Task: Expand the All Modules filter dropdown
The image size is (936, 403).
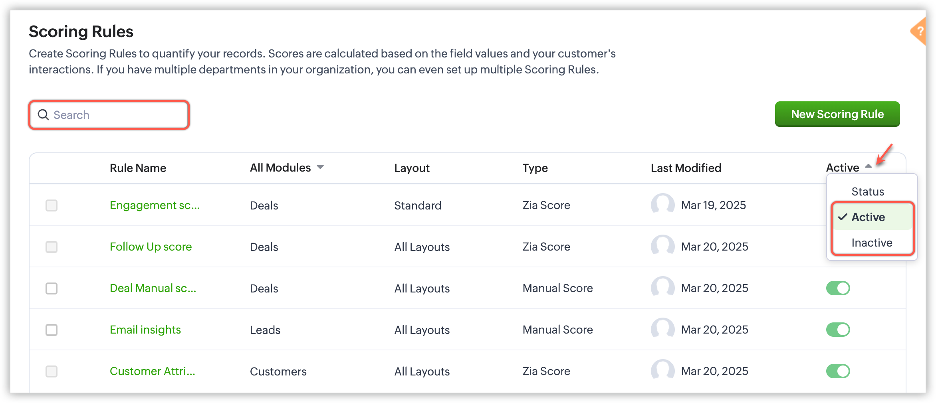Action: [x=320, y=167]
